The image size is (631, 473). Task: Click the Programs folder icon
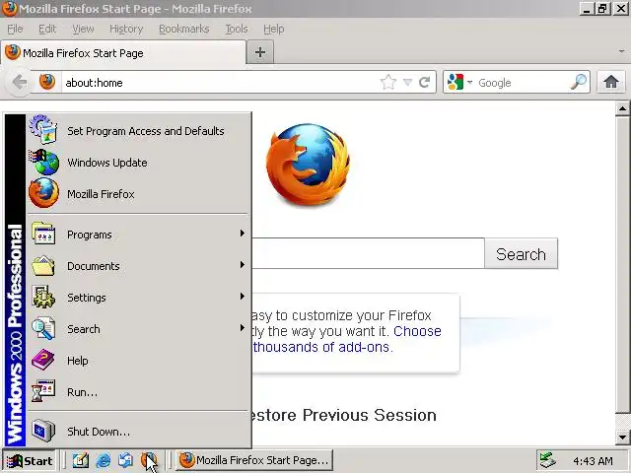[x=43, y=234]
